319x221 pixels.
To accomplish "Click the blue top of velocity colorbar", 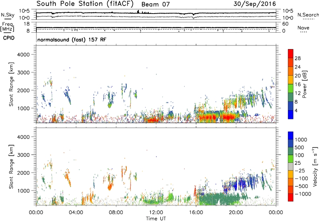I will (x=291, y=136).
